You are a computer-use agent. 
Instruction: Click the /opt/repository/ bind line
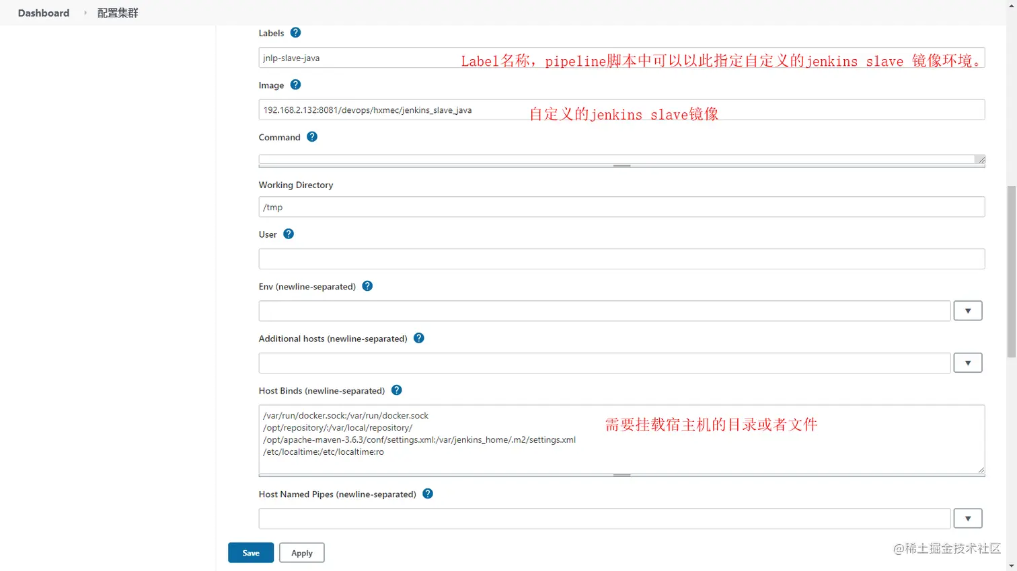point(338,428)
